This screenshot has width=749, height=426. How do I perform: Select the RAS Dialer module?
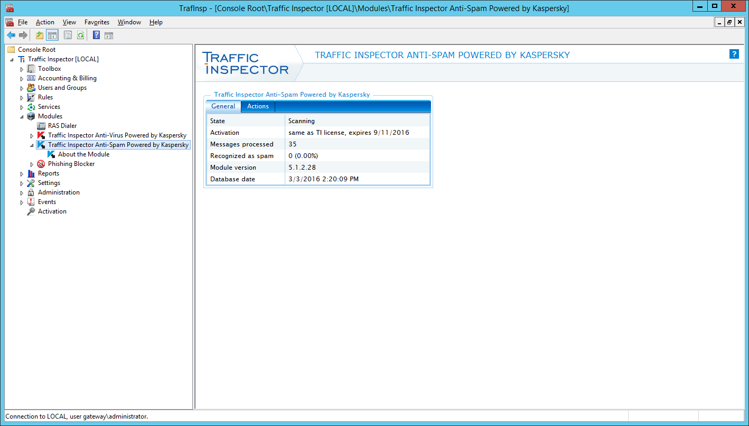coord(62,126)
